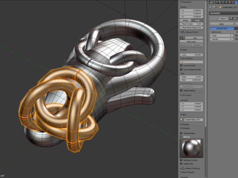The width and height of the screenshot is (238, 178).
Task: Switch to the Render properties tab icon
Action: coord(217,2)
